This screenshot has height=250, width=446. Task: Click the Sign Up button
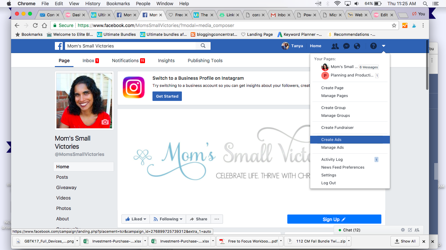tap(334, 219)
